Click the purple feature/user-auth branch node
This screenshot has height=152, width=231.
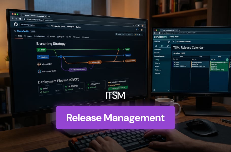click(x=78, y=70)
